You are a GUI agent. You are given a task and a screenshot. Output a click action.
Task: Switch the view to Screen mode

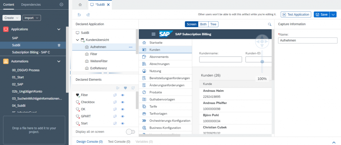point(191,24)
